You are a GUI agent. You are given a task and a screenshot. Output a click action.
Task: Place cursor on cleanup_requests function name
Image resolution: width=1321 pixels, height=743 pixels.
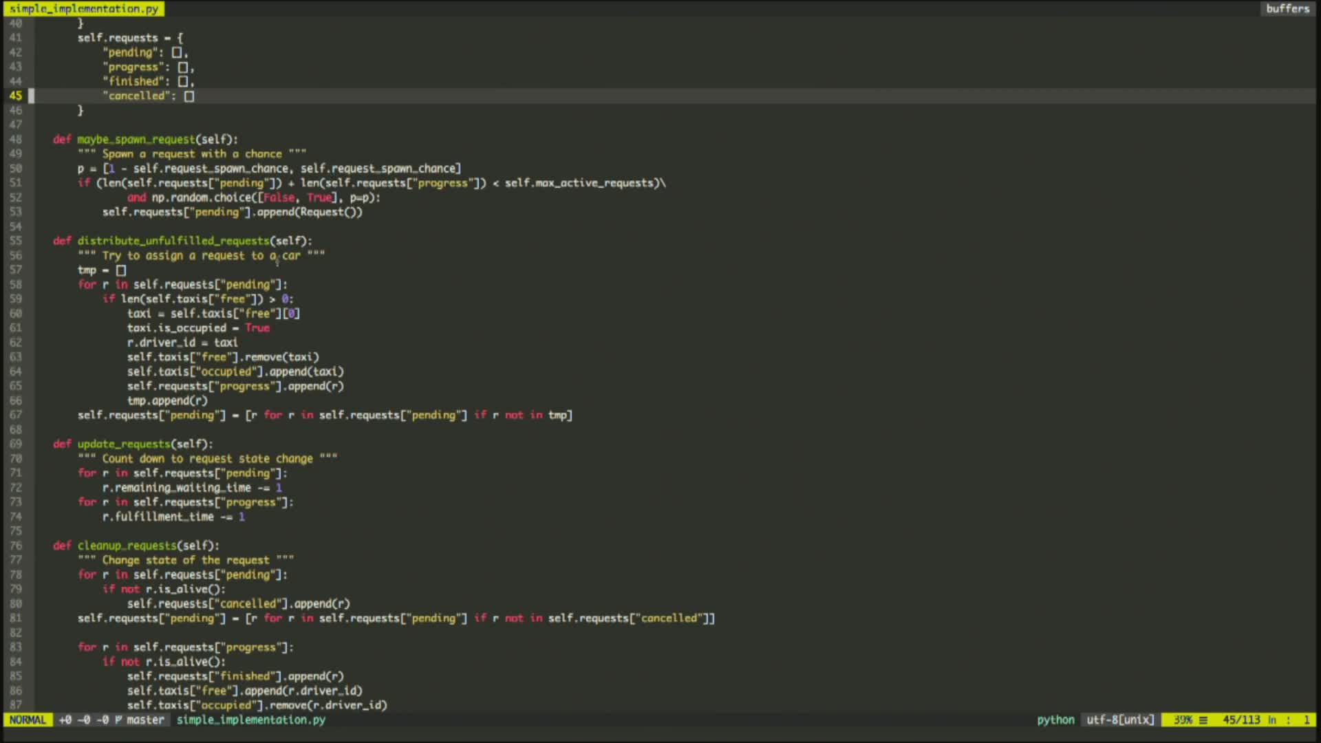point(127,546)
